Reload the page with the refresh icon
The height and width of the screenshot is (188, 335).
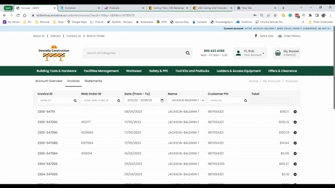click(18, 15)
